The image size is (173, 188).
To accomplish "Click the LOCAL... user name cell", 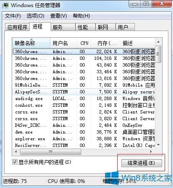I will pos(62,98).
